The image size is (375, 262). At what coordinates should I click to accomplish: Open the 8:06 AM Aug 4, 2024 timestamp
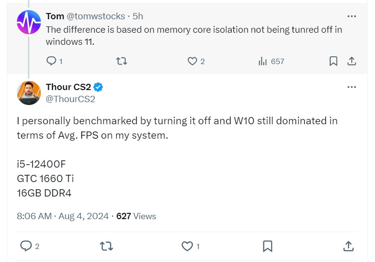point(63,216)
